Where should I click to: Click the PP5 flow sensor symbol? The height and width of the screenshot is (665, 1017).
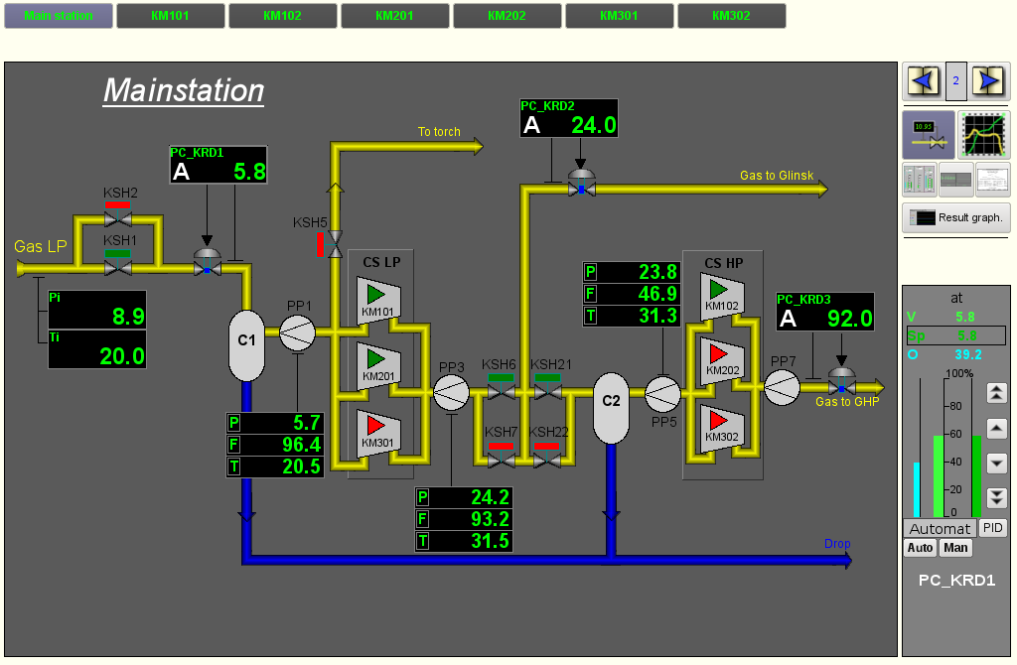662,395
